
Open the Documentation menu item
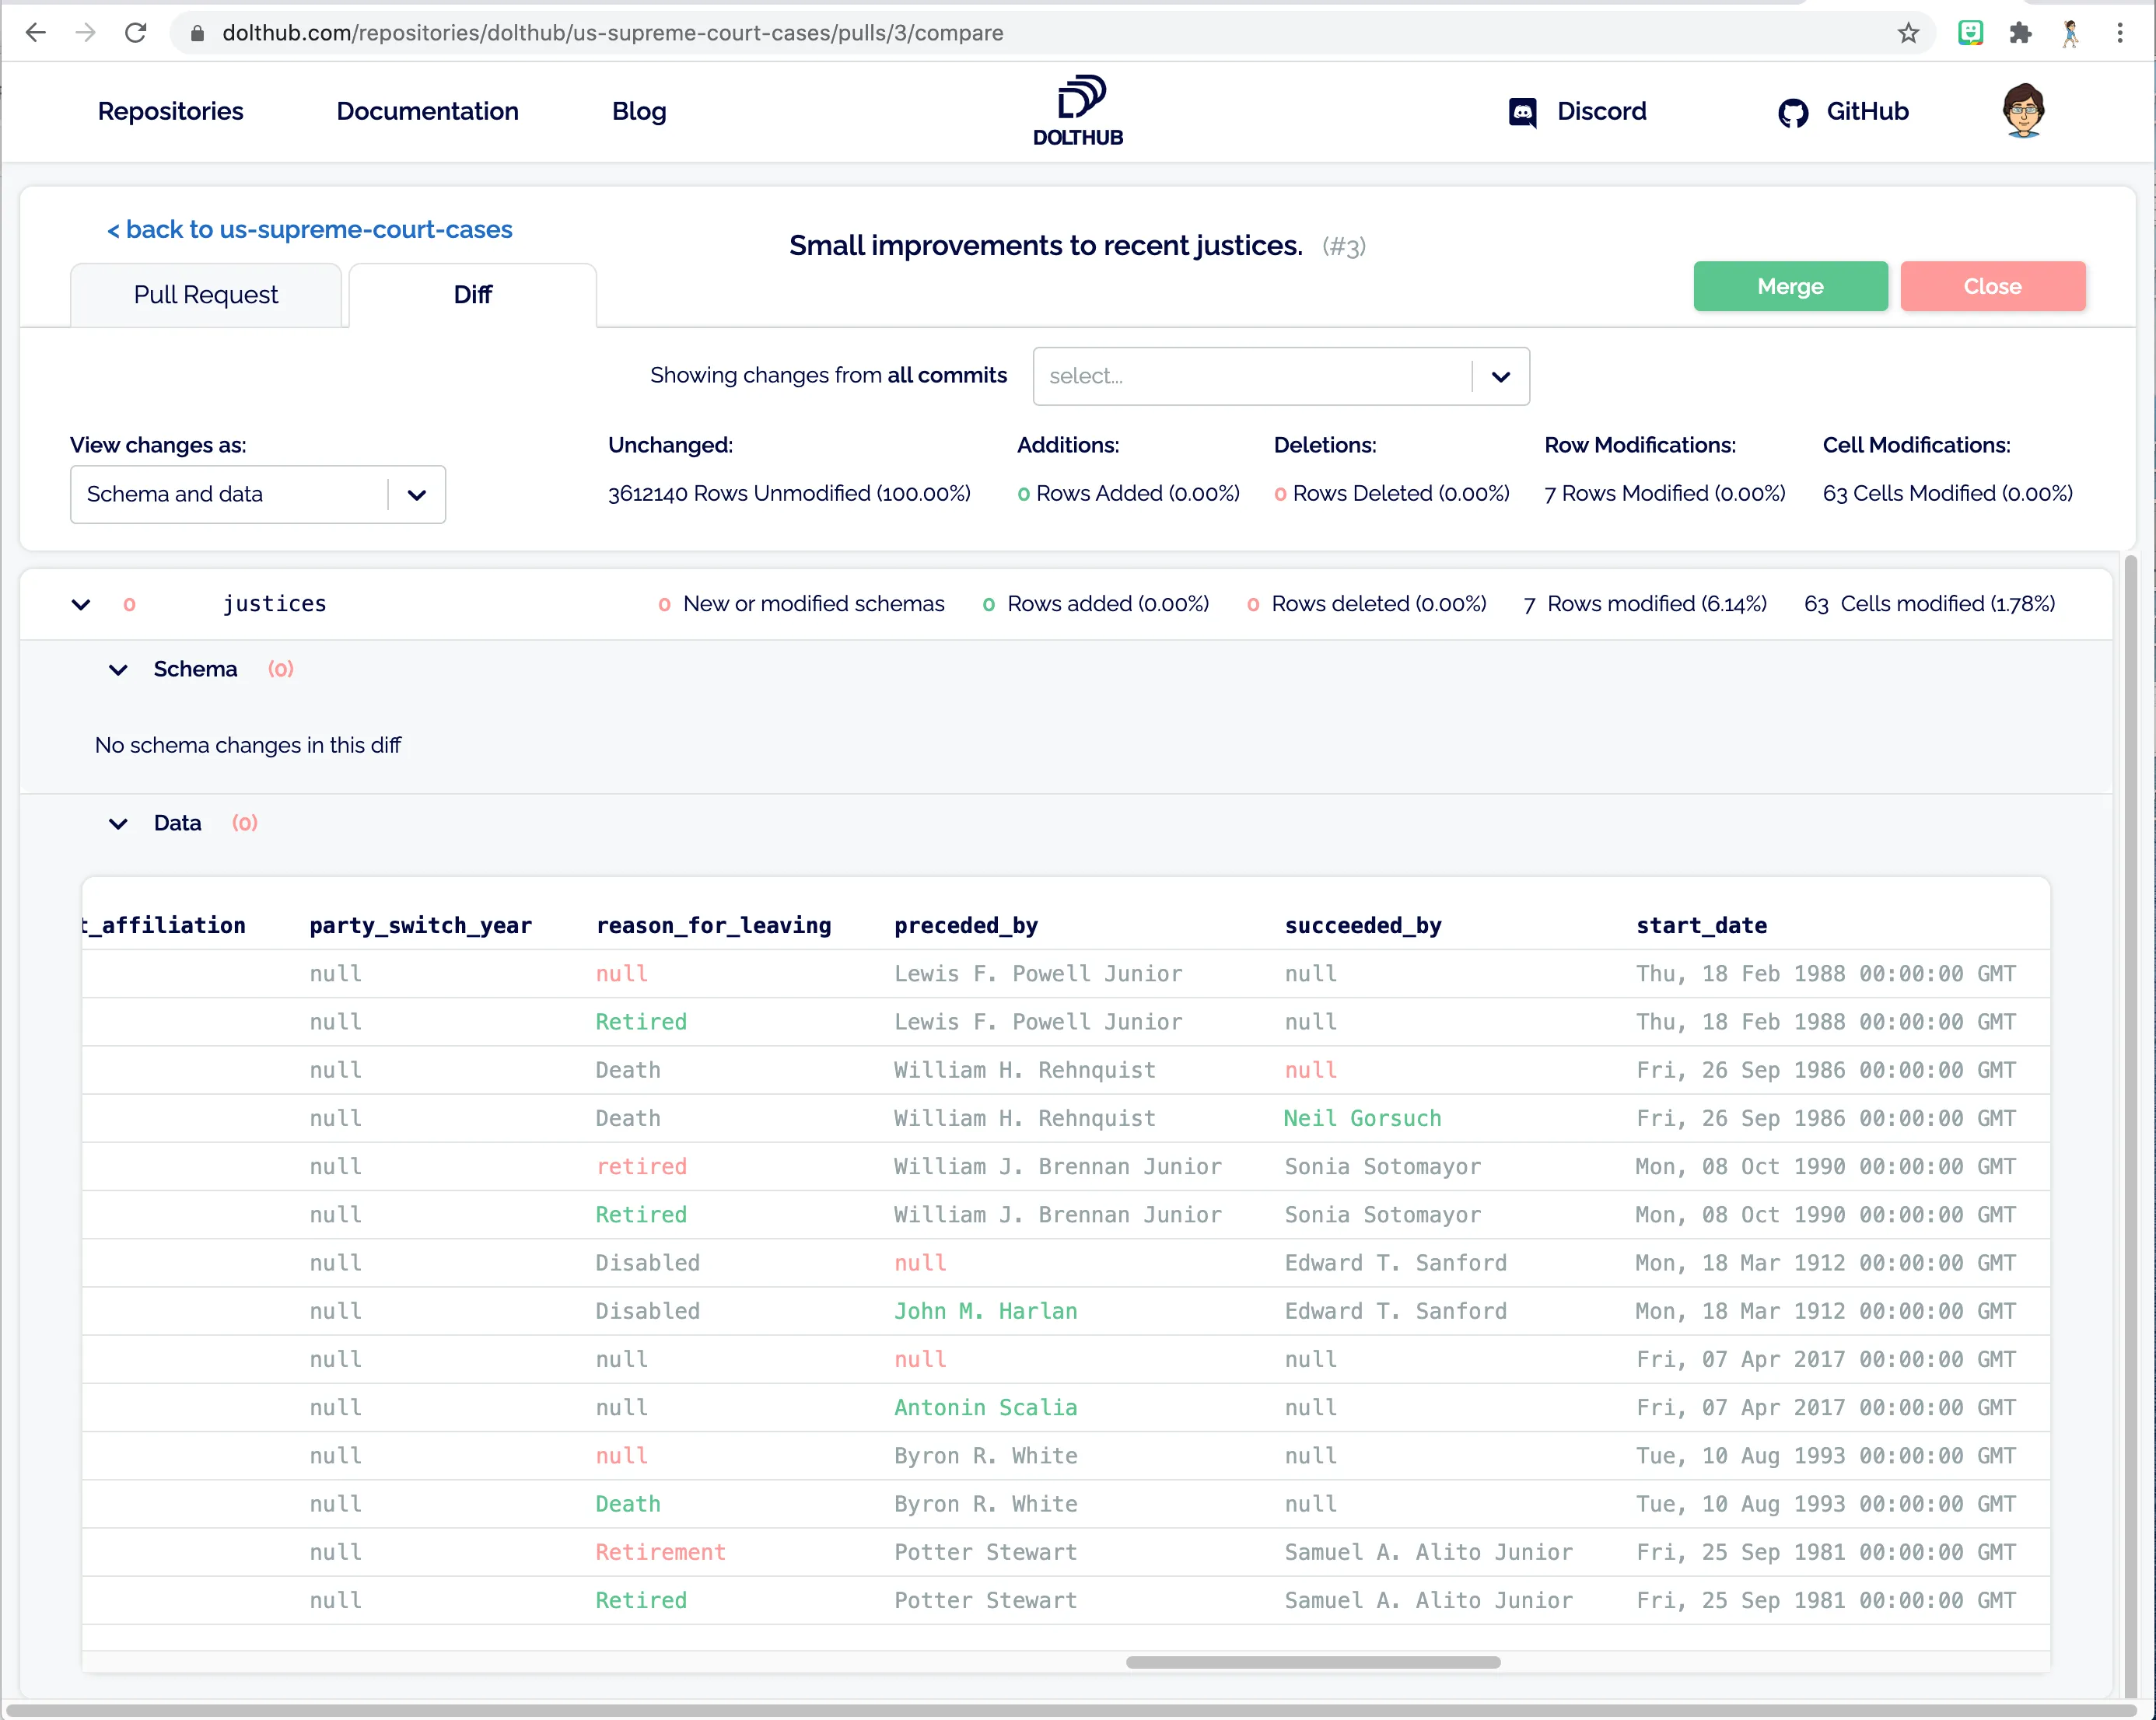427,111
